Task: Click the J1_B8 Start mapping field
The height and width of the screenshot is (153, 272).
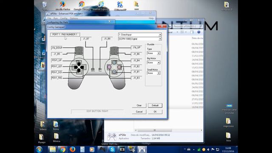Action: click(107, 39)
